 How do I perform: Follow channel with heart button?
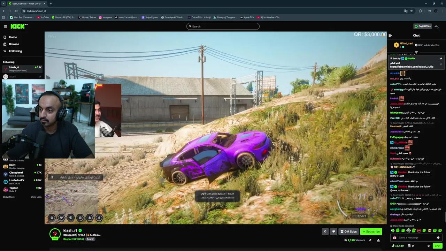(x=333, y=231)
